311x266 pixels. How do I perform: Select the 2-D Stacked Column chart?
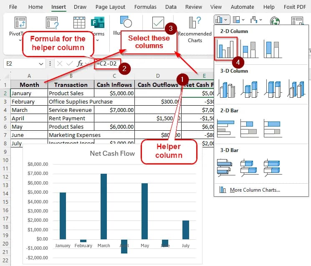[249, 49]
